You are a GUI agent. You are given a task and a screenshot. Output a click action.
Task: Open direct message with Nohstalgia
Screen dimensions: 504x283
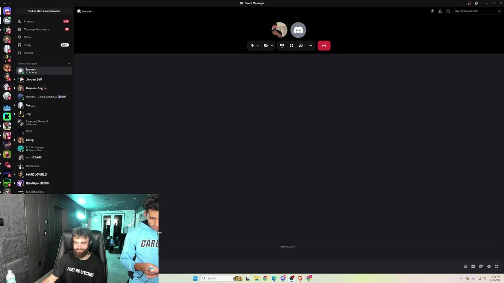[x=44, y=183]
